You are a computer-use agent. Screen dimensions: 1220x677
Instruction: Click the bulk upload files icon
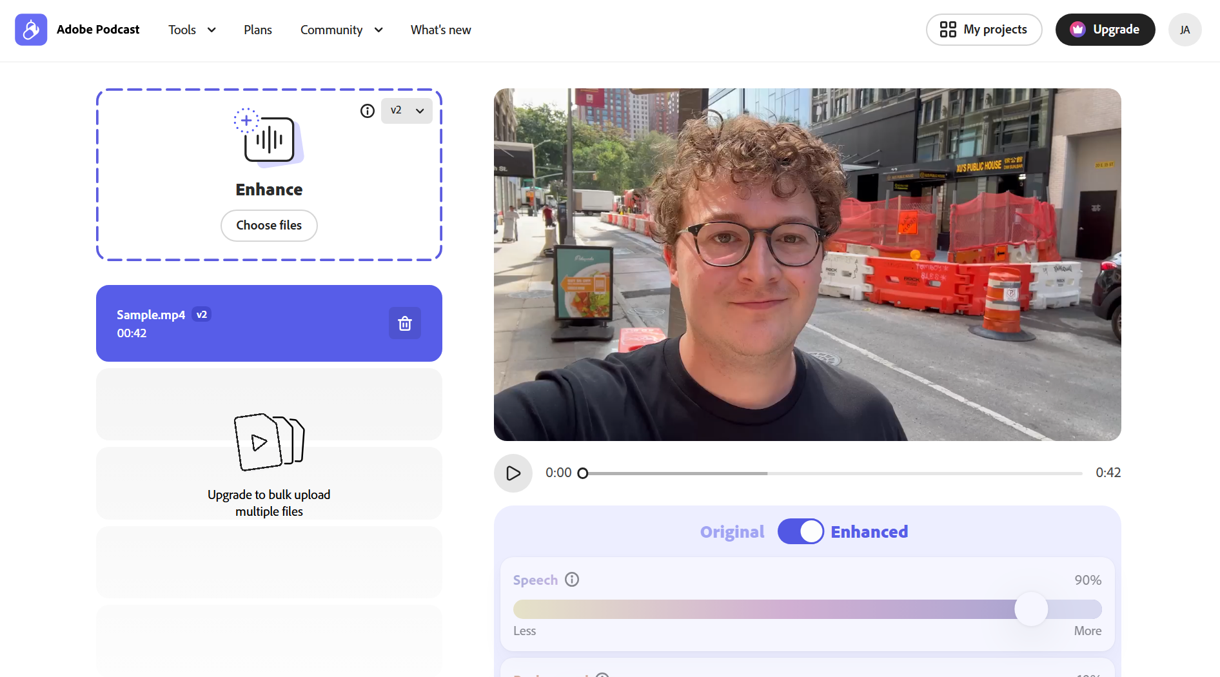pos(269,442)
